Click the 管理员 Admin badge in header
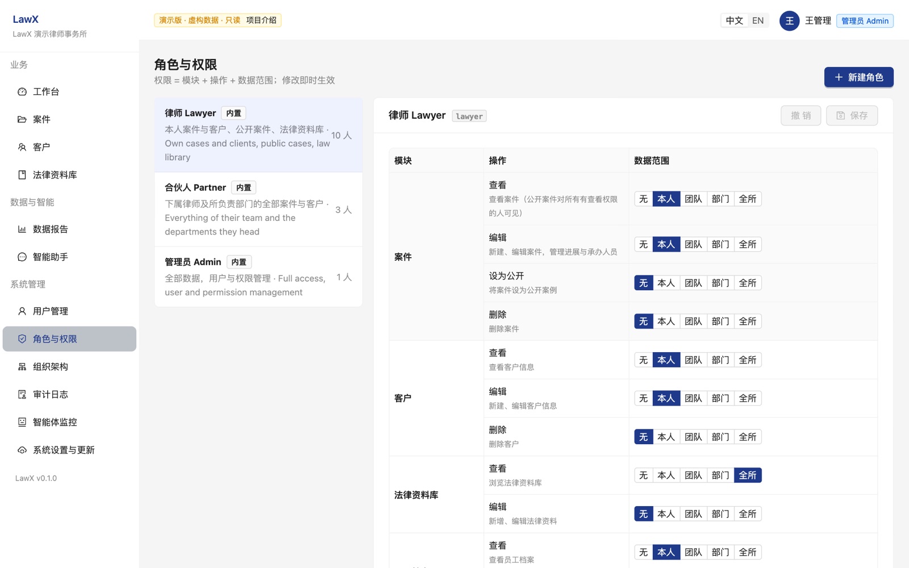 pyautogui.click(x=865, y=21)
